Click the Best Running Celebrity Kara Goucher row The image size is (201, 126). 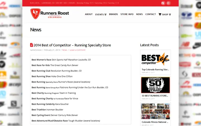tap(50, 104)
